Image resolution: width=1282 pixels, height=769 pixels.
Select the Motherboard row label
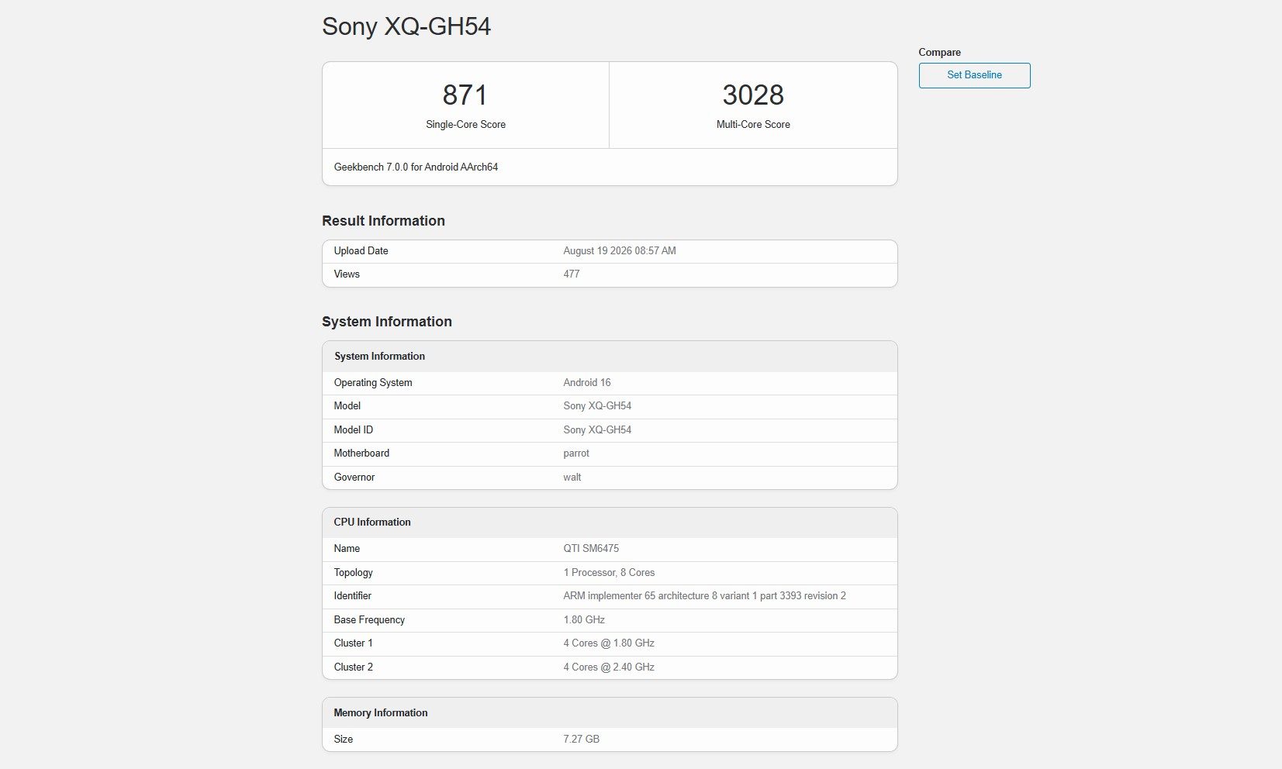pyautogui.click(x=361, y=453)
